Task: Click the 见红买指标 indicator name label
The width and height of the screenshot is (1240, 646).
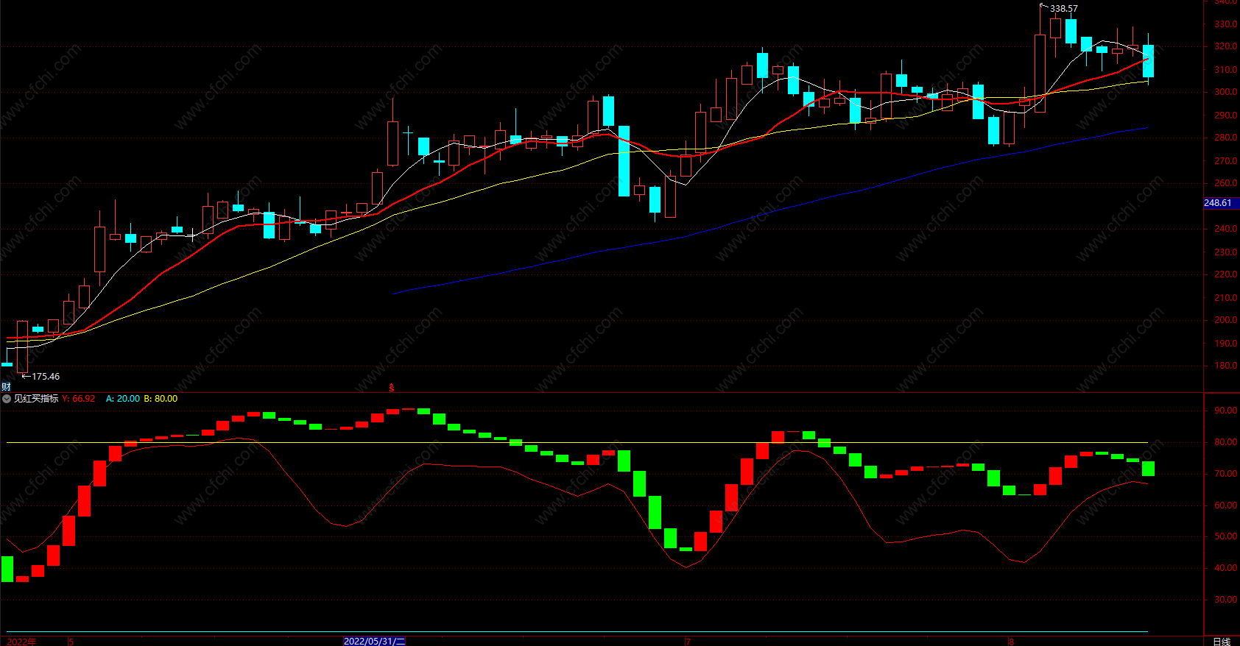Action: coord(36,399)
